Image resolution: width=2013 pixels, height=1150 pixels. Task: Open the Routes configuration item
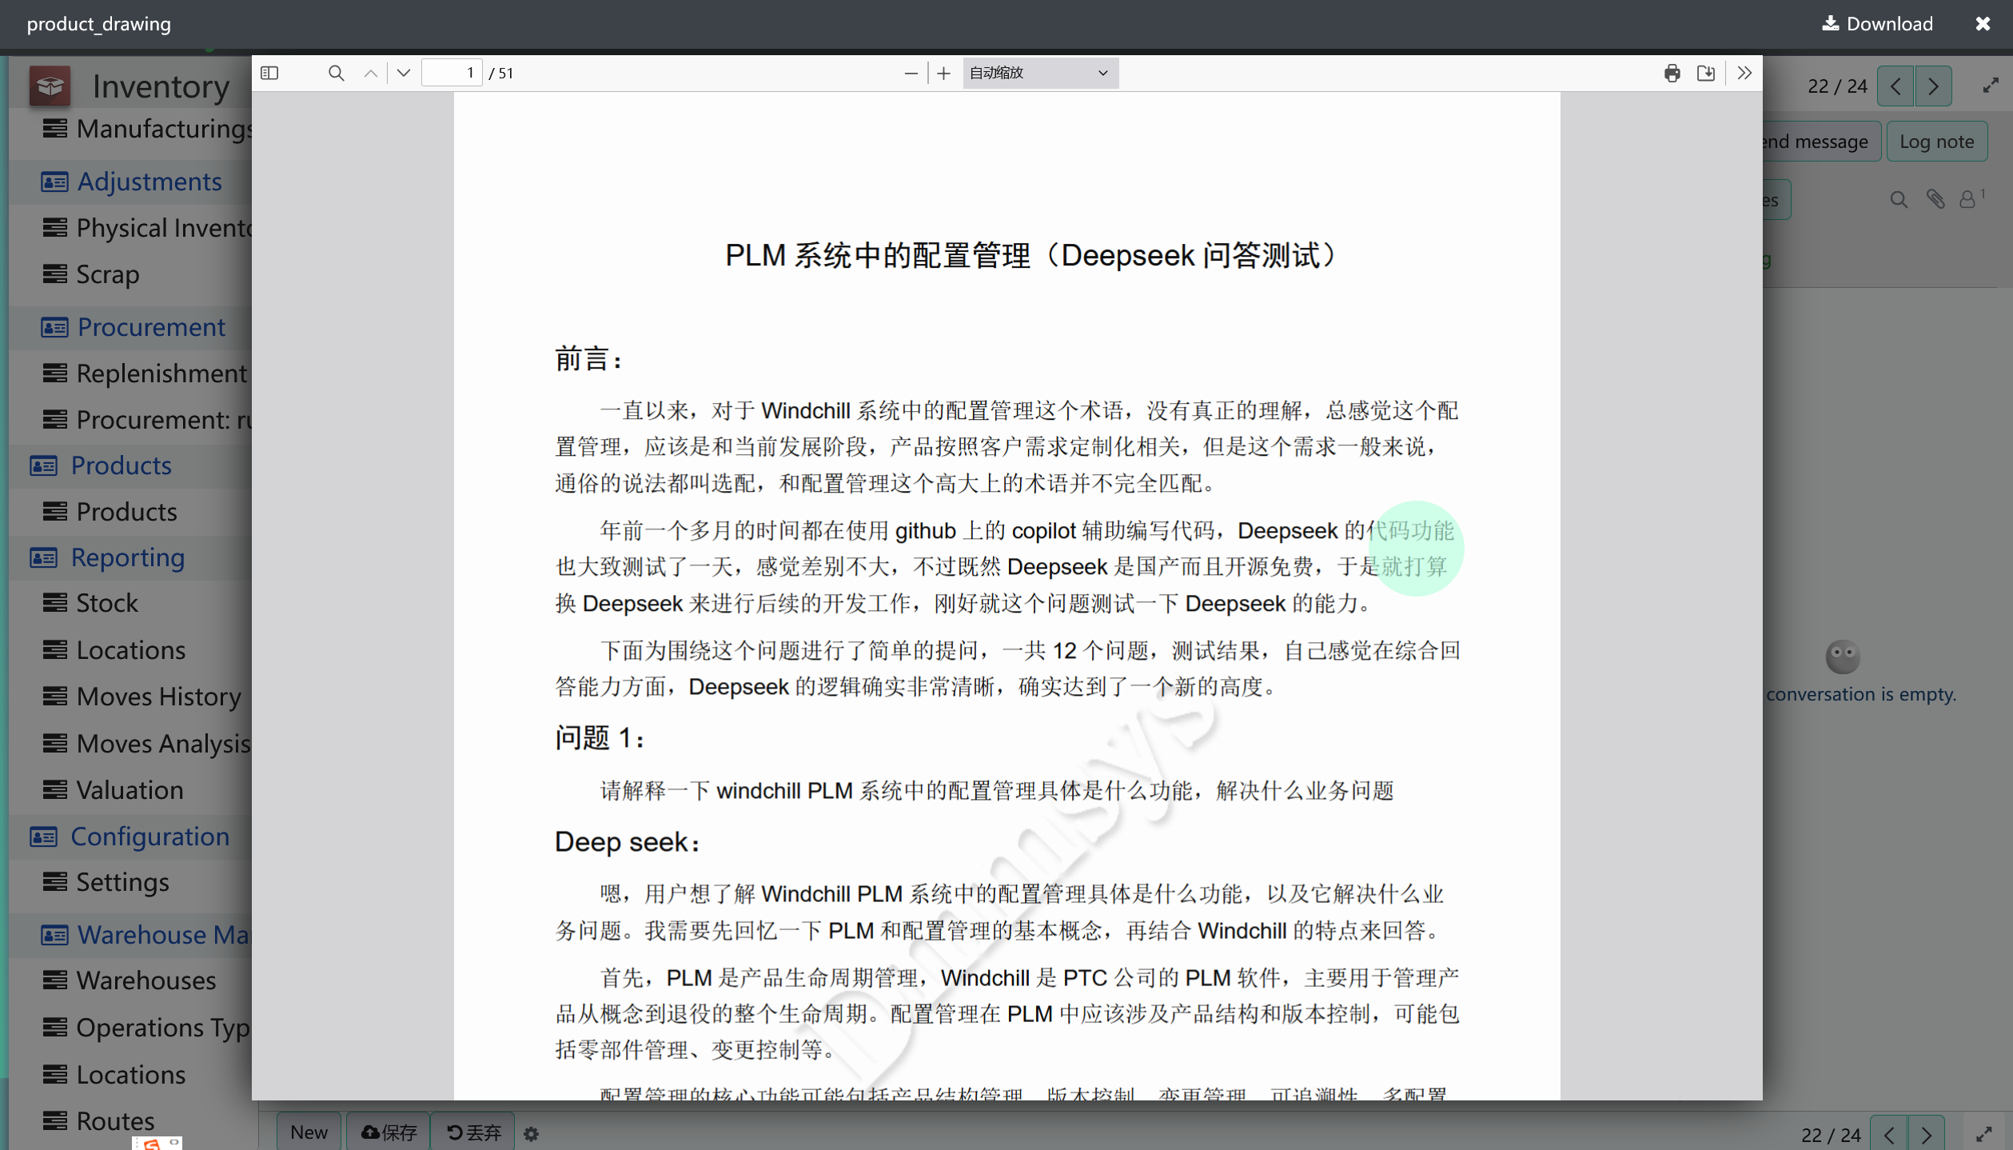point(115,1121)
